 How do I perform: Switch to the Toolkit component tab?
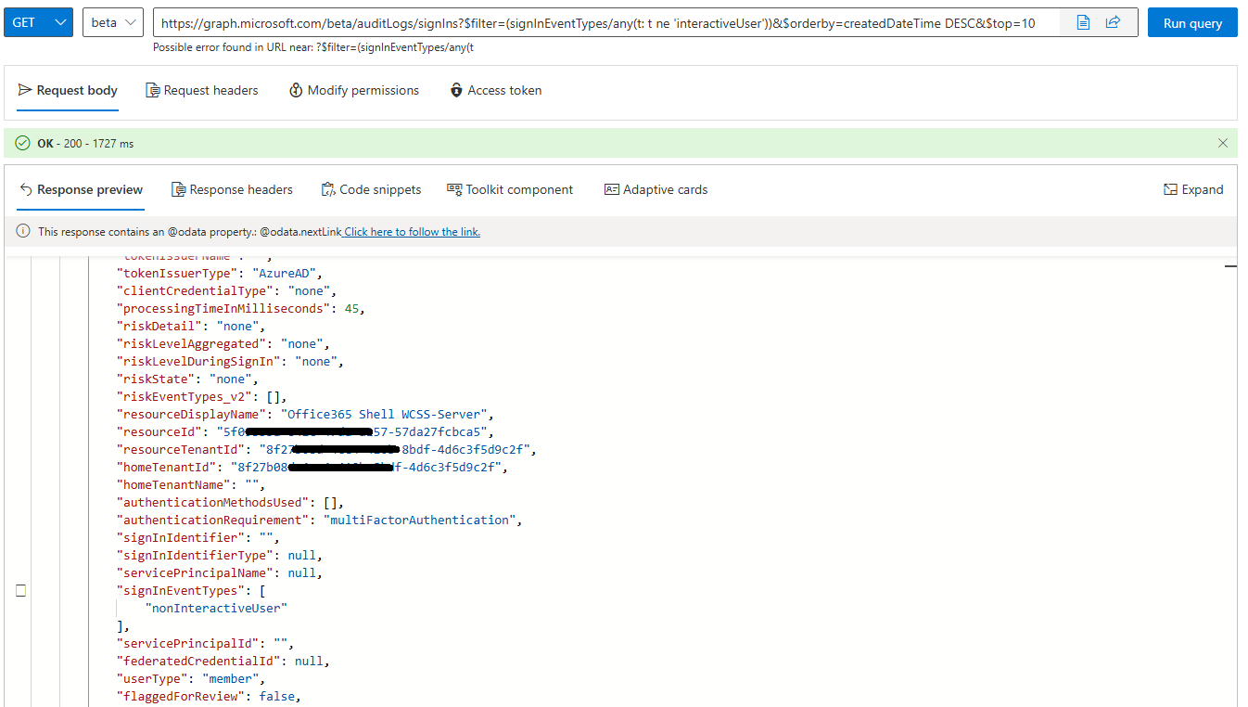point(510,189)
